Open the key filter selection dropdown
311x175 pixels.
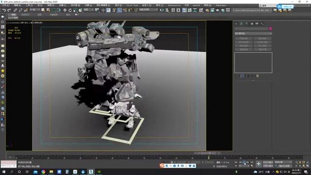283,162
